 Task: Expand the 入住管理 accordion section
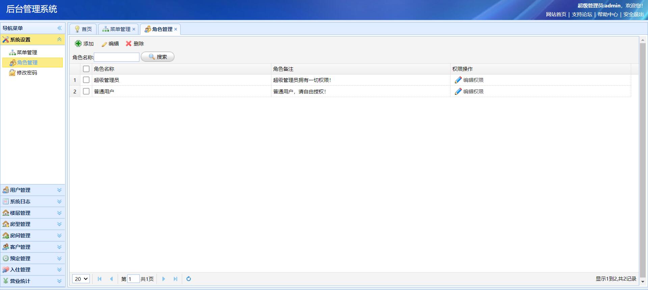point(59,269)
